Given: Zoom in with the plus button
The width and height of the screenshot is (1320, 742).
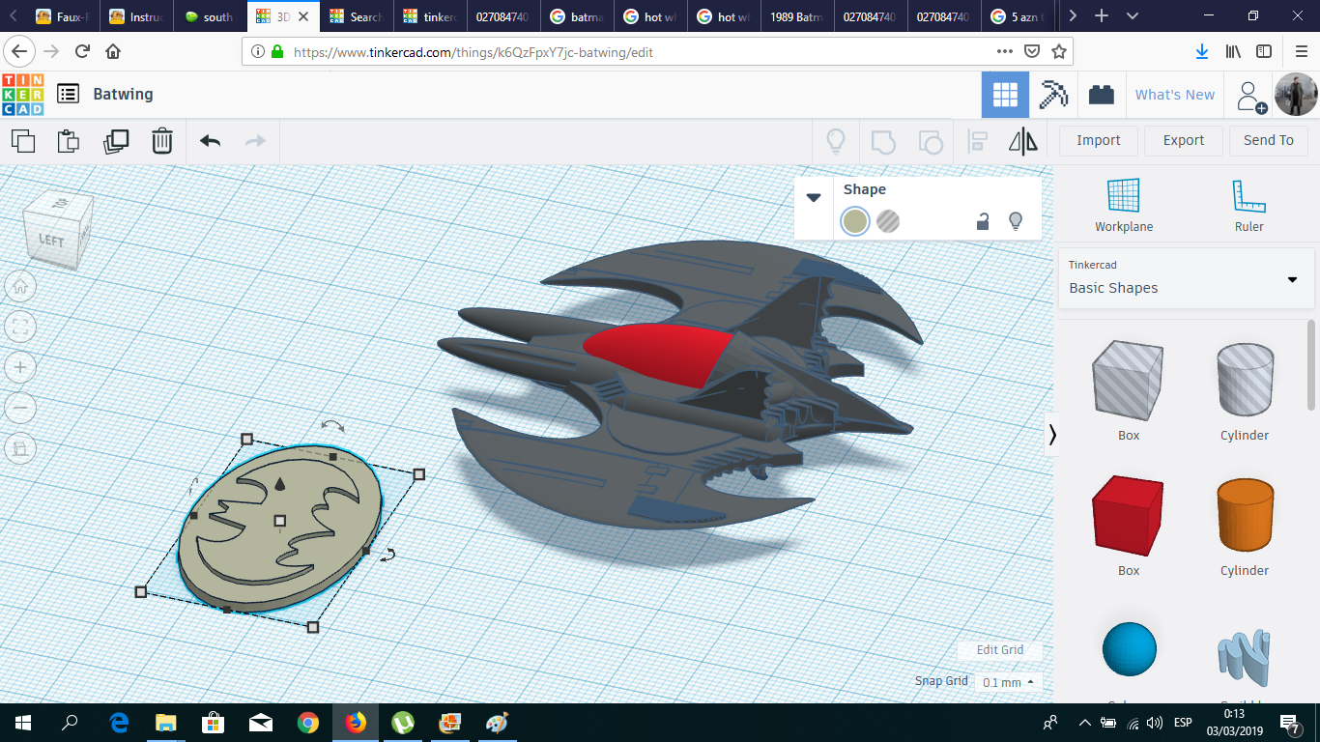Looking at the screenshot, I should 20,367.
